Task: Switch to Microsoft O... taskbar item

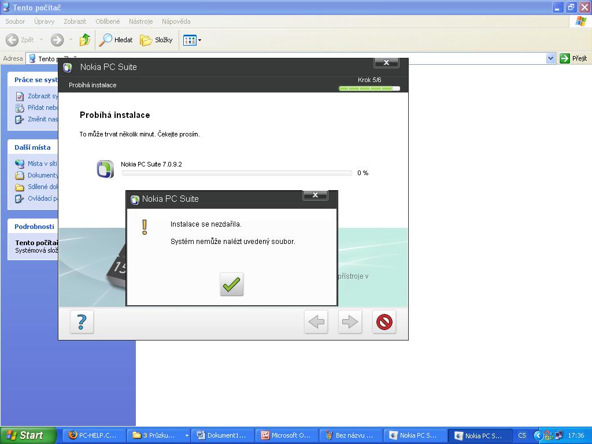Action: coord(287,435)
